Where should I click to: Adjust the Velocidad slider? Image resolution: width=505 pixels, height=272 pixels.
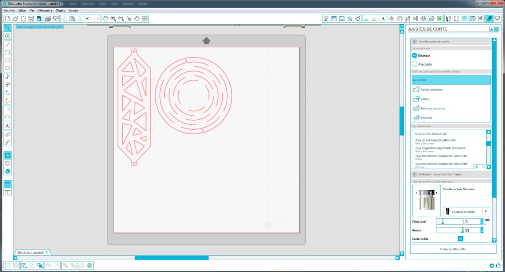tap(450, 221)
